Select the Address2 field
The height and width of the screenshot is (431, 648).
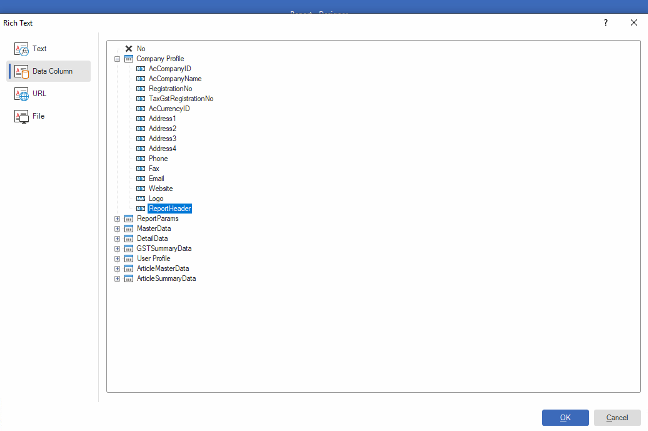click(x=162, y=128)
